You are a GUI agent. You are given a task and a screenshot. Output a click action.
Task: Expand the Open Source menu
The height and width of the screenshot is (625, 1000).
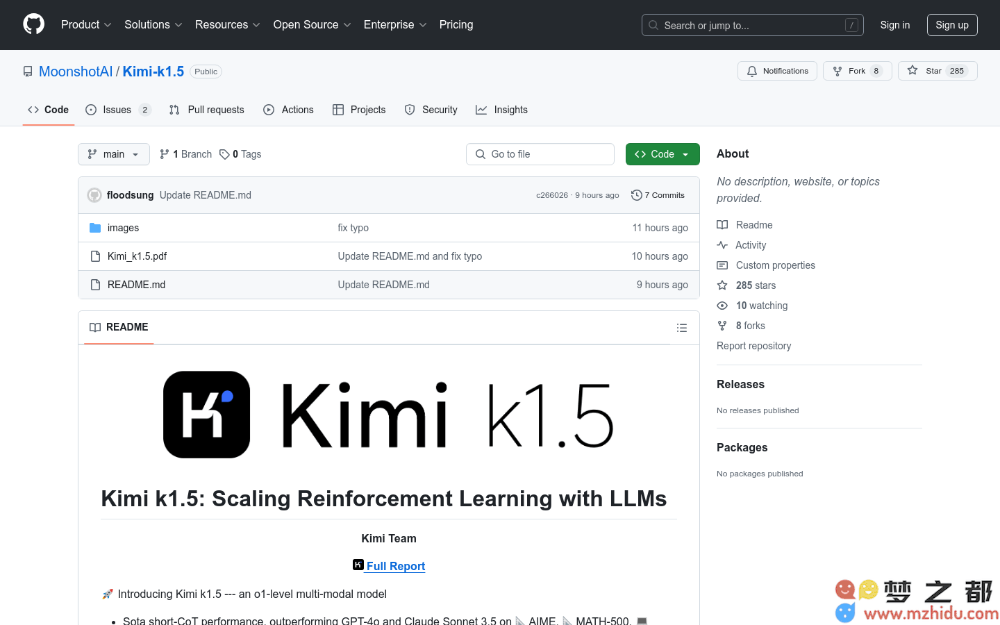(312, 24)
